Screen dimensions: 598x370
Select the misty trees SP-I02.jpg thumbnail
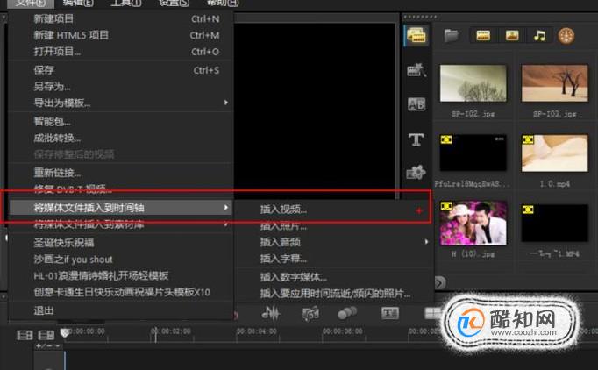(473, 83)
